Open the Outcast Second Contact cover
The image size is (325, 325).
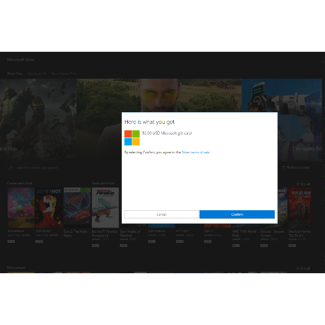[282, 208]
